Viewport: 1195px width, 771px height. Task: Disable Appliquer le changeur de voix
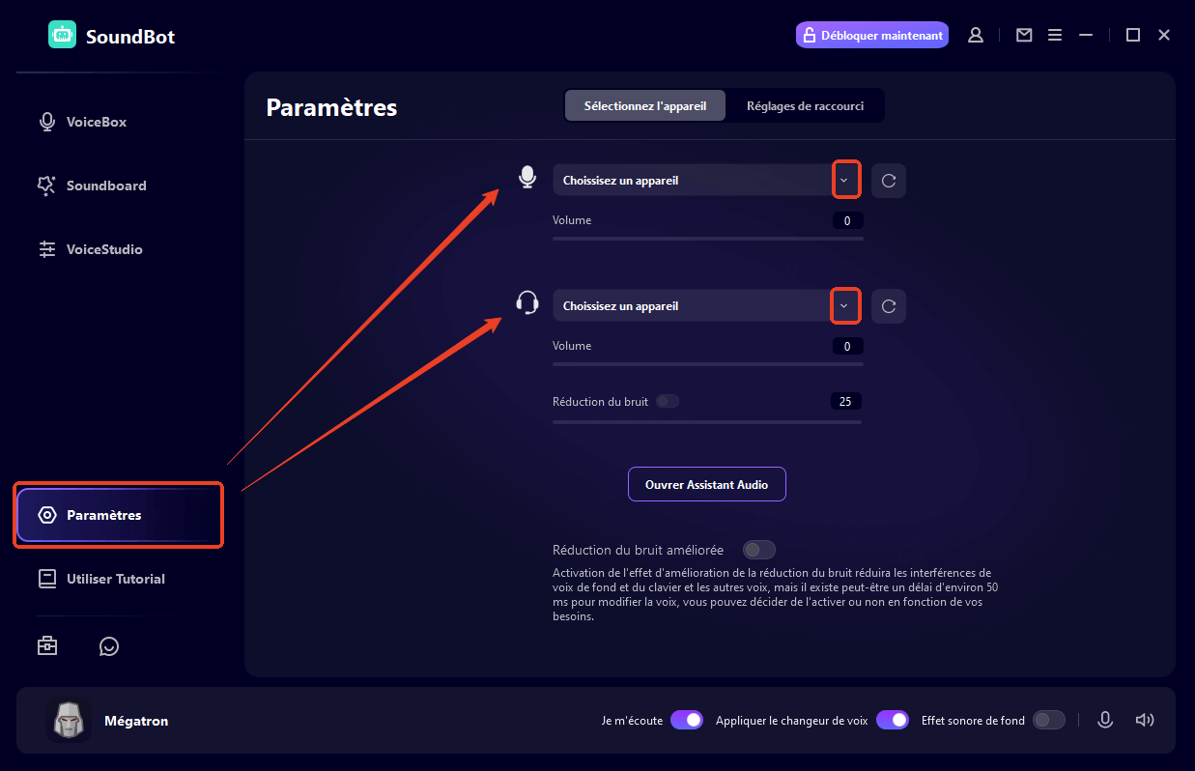pos(892,720)
